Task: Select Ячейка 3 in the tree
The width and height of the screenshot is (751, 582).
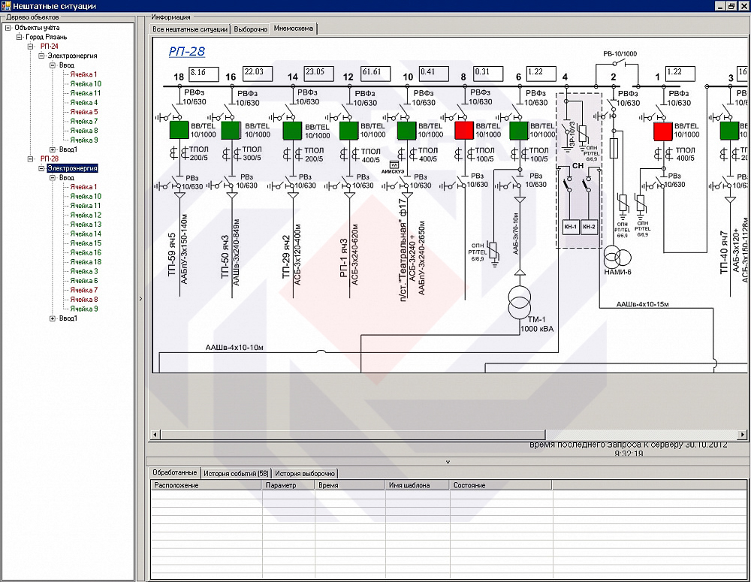Action: 84,272
